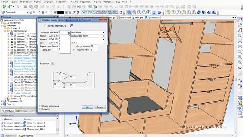This screenshot has width=243, height=137.
Task: Click the third blue isometric view icon
Action: point(209,12)
